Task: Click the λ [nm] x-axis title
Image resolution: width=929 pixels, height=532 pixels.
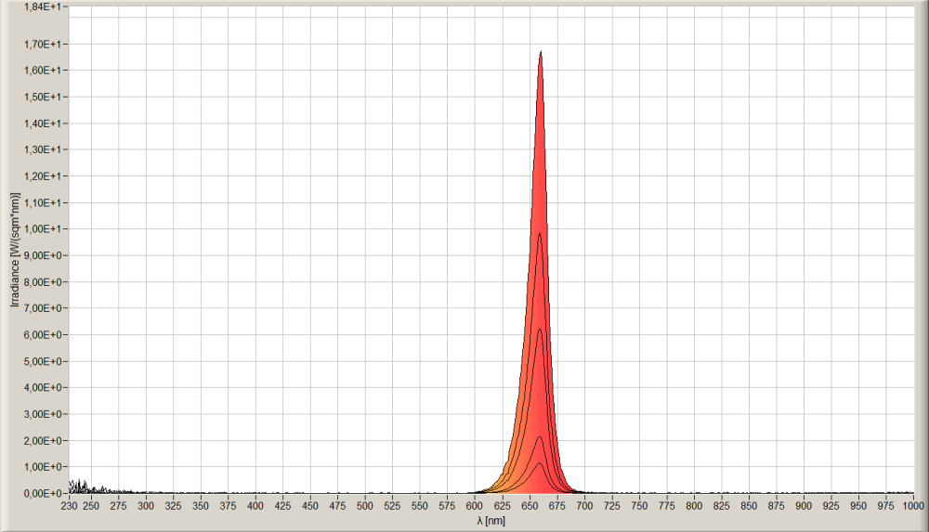Action: pos(491,521)
